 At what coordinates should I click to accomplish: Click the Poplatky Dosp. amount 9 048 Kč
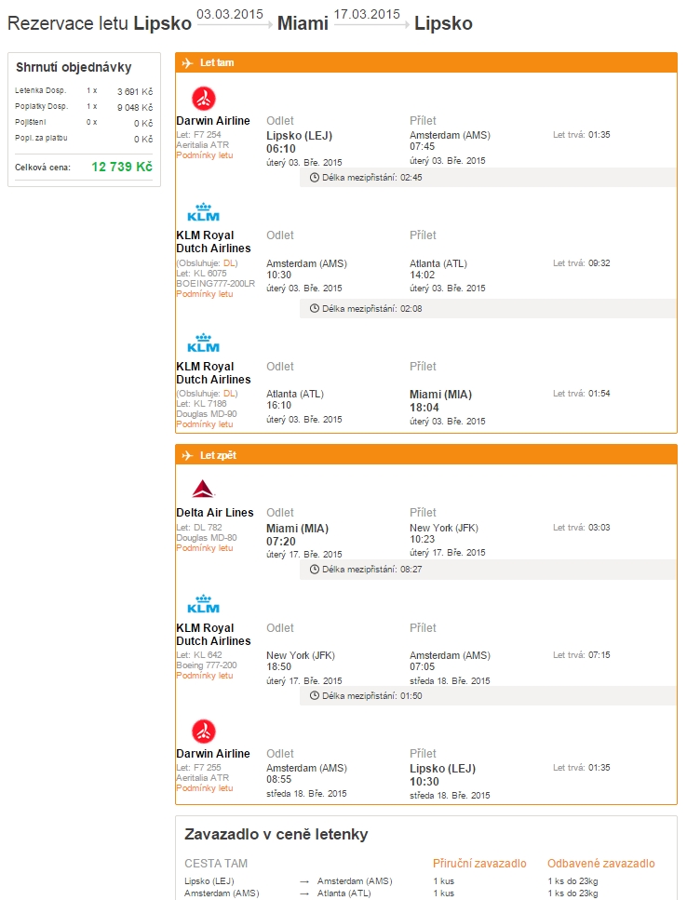(x=135, y=107)
